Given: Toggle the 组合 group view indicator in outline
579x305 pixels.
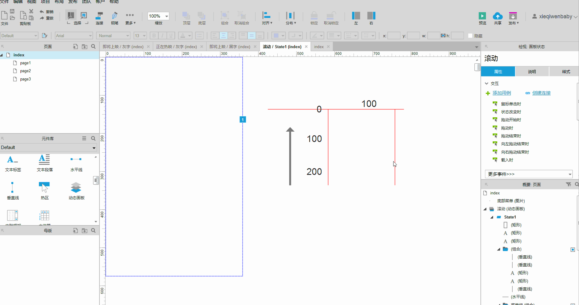Looking at the screenshot, I should click(573, 250).
